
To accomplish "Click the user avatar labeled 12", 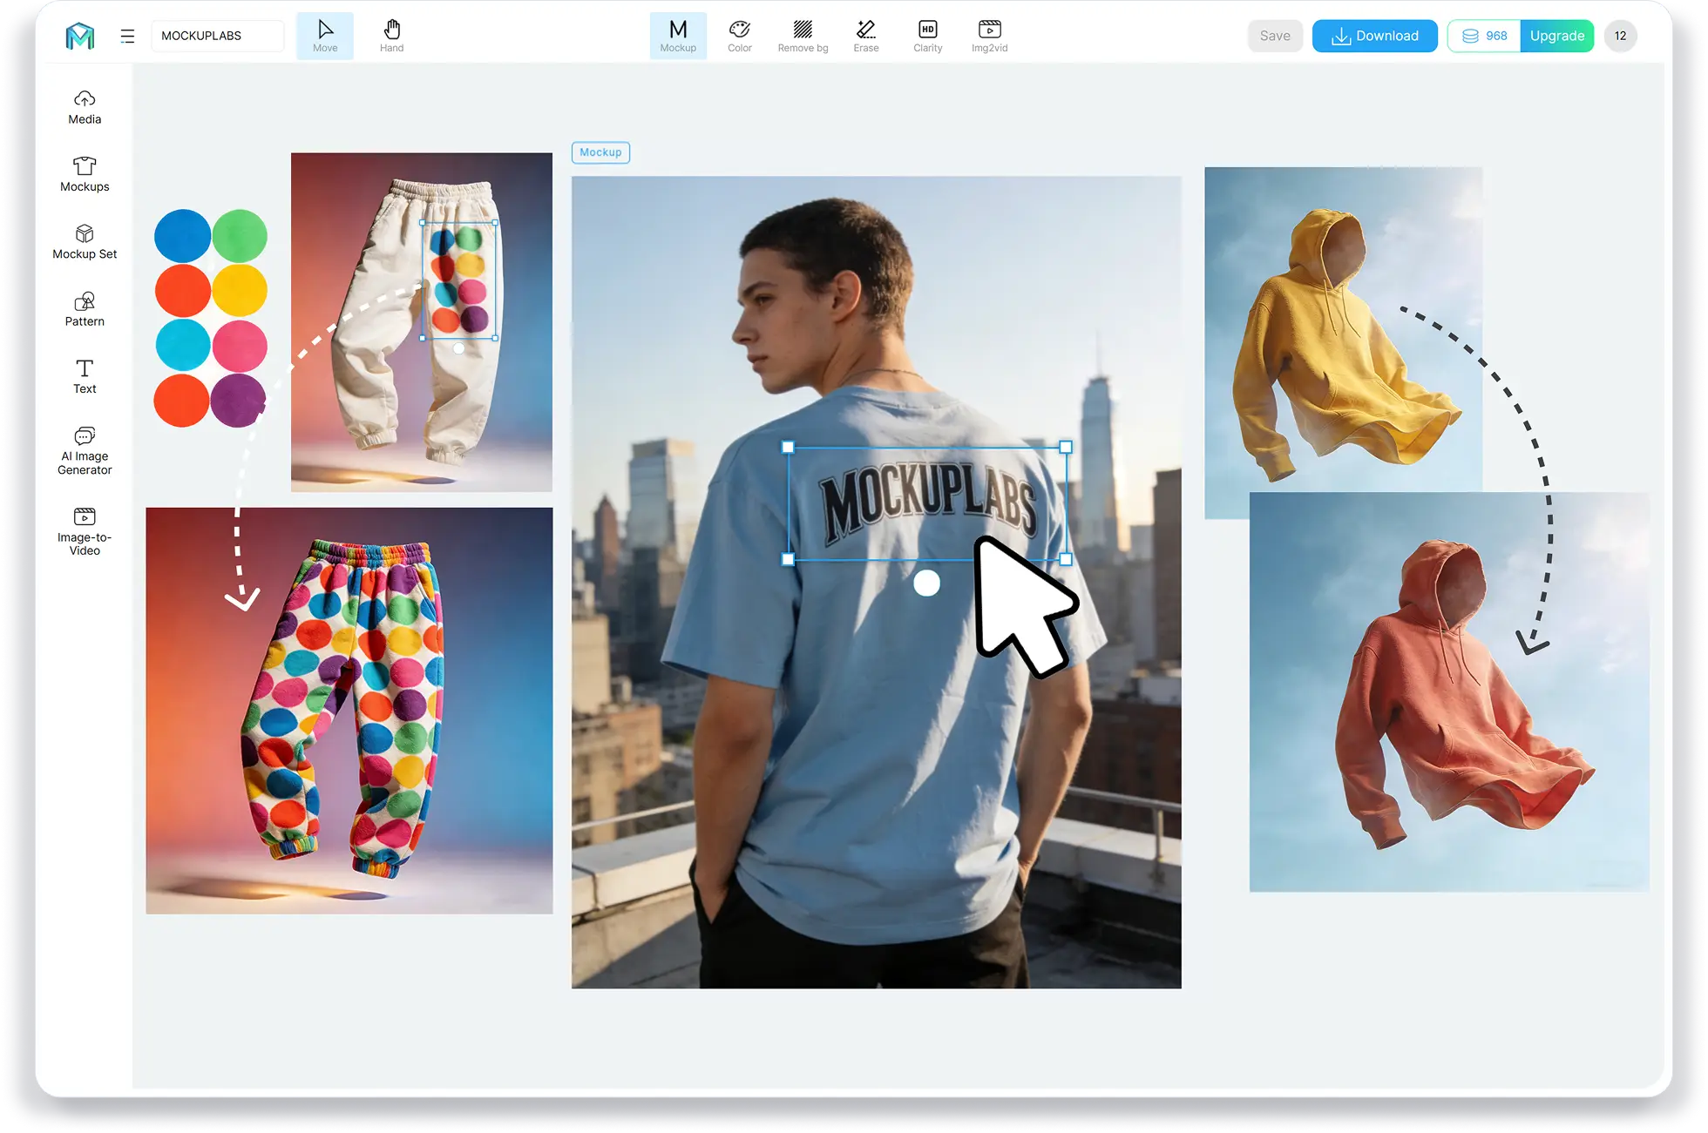I will point(1620,36).
